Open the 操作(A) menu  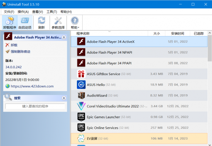pyautogui.click(x=23, y=12)
